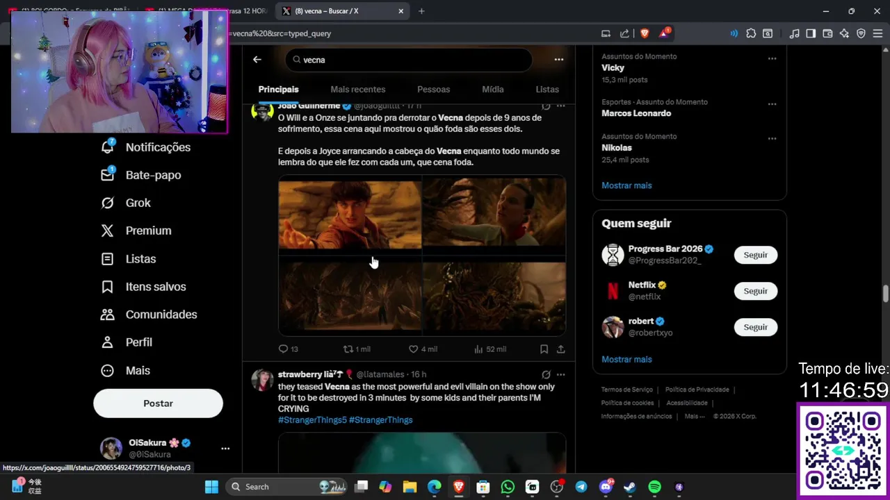Repost the post with 1 mil reposts
This screenshot has width=890, height=500.
(x=357, y=349)
